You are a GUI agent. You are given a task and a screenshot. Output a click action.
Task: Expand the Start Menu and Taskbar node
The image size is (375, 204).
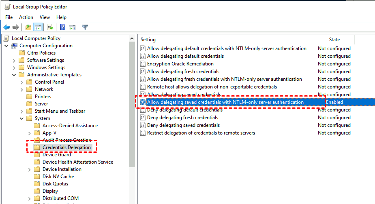point(22,111)
